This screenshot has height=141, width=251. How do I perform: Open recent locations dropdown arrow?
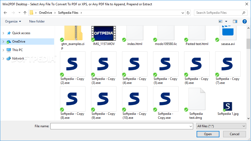pyautogui.click(x=19, y=13)
